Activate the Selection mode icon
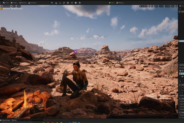The height and width of the screenshot is (123, 184). pyautogui.click(x=52, y=3)
